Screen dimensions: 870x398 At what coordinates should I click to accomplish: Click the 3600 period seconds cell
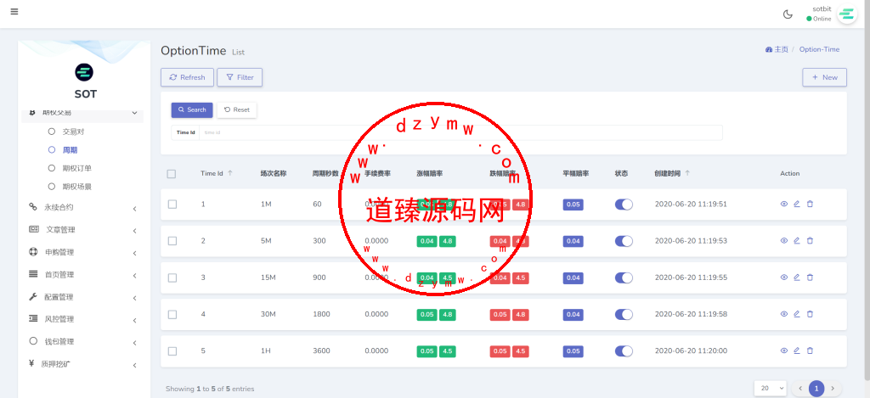321,350
